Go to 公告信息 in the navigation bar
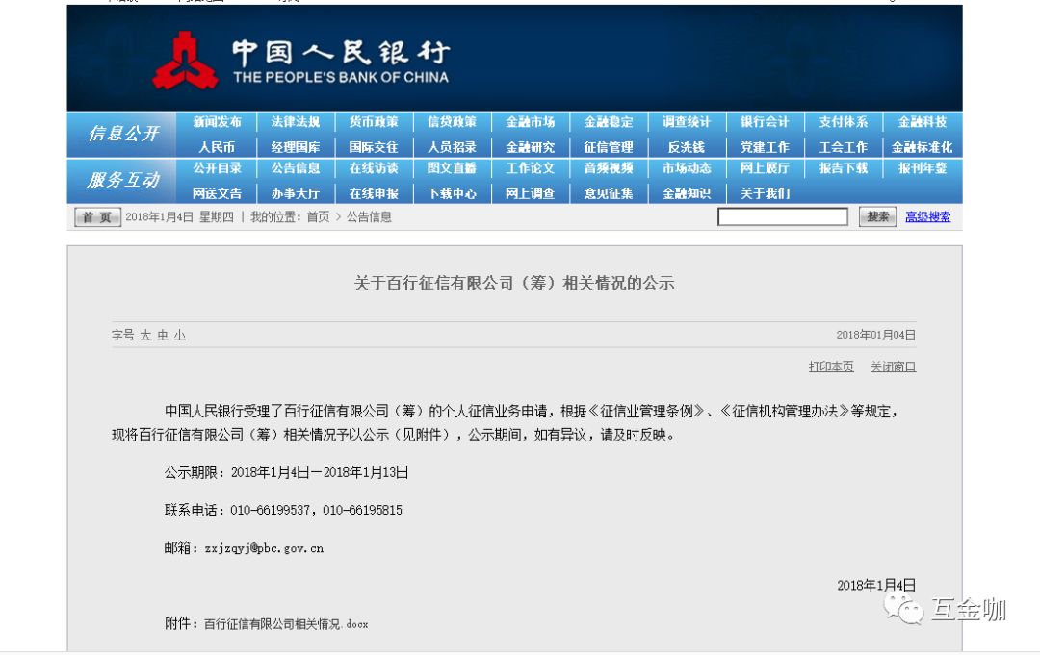Viewport: 1040px width, 655px height. click(296, 168)
